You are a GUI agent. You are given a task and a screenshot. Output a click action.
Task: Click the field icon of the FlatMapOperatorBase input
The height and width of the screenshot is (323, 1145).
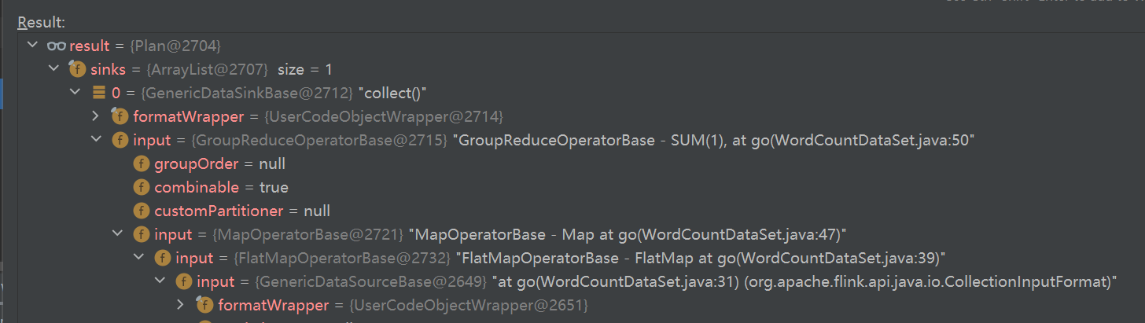pos(163,258)
